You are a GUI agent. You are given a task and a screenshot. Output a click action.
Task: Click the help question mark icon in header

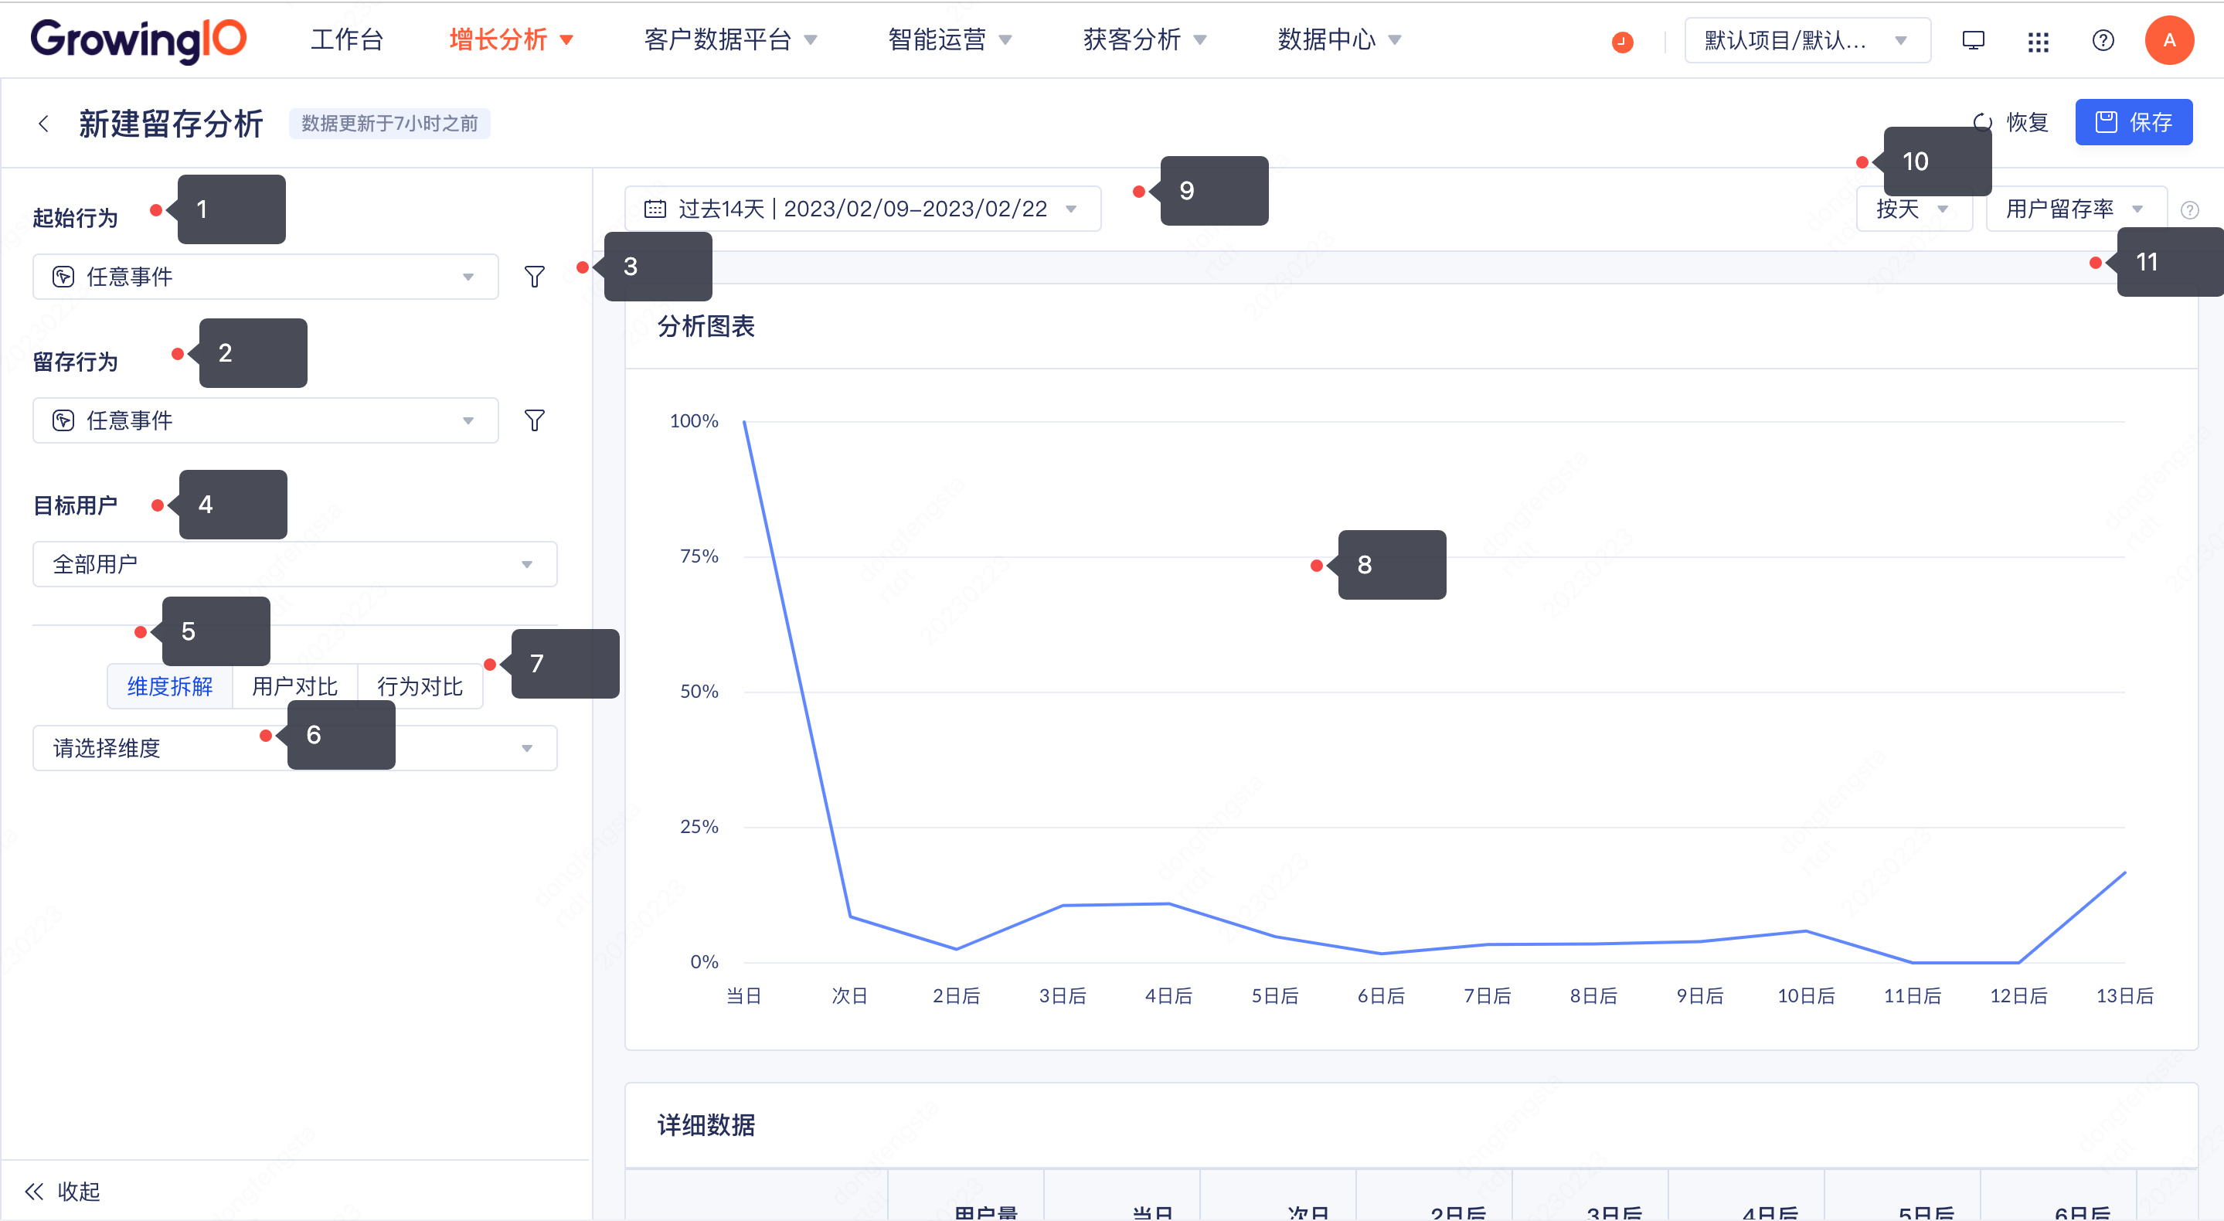click(x=2103, y=41)
